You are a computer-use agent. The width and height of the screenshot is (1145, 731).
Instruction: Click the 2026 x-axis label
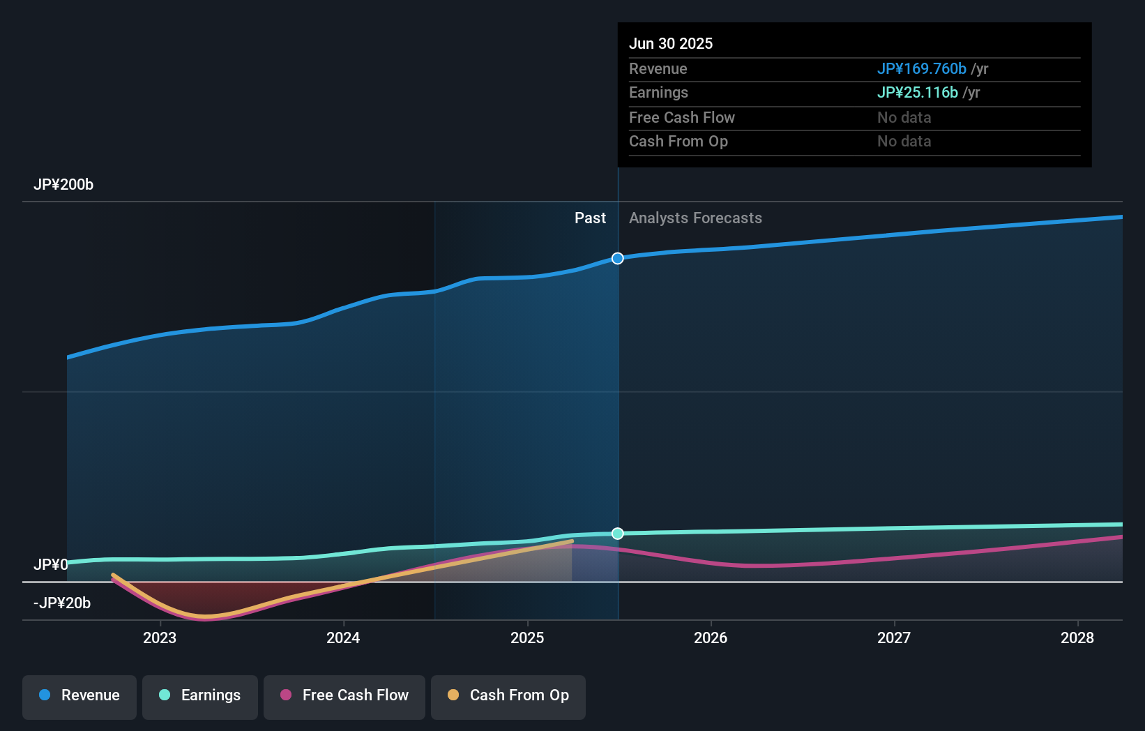point(711,638)
